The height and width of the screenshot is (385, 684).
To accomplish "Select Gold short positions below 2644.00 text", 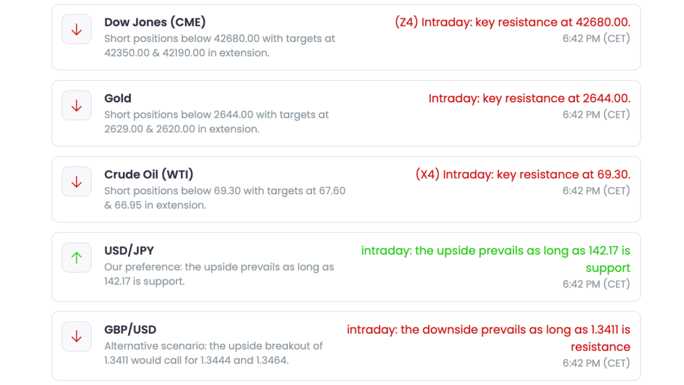I will tap(216, 122).
